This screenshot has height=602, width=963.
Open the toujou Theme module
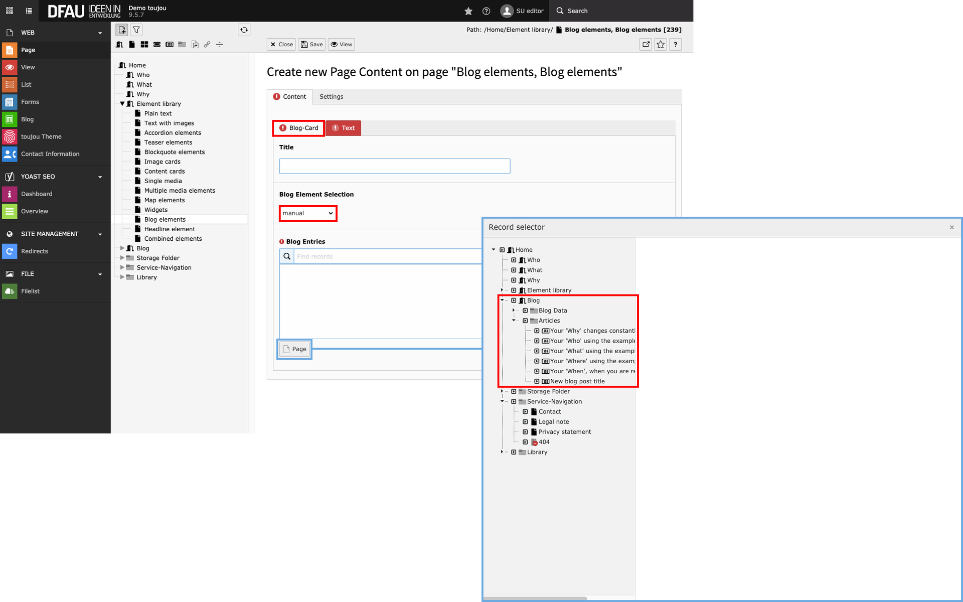pyautogui.click(x=41, y=136)
